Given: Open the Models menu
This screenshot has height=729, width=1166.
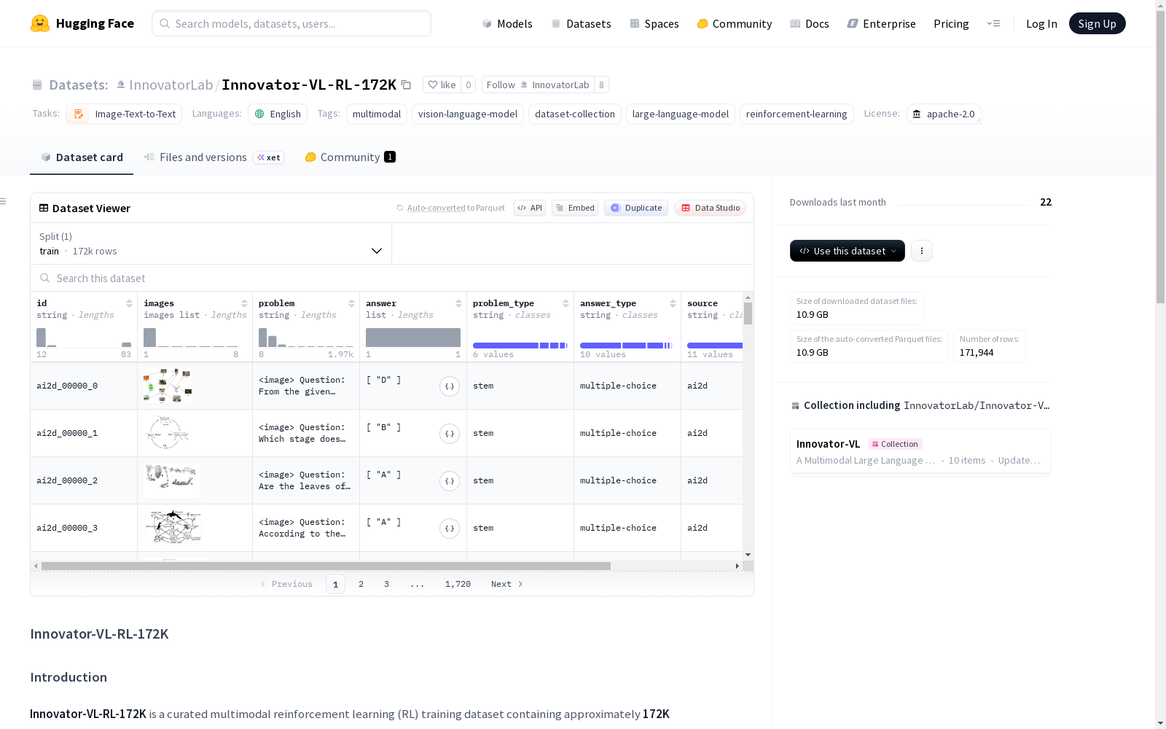Looking at the screenshot, I should (507, 23).
